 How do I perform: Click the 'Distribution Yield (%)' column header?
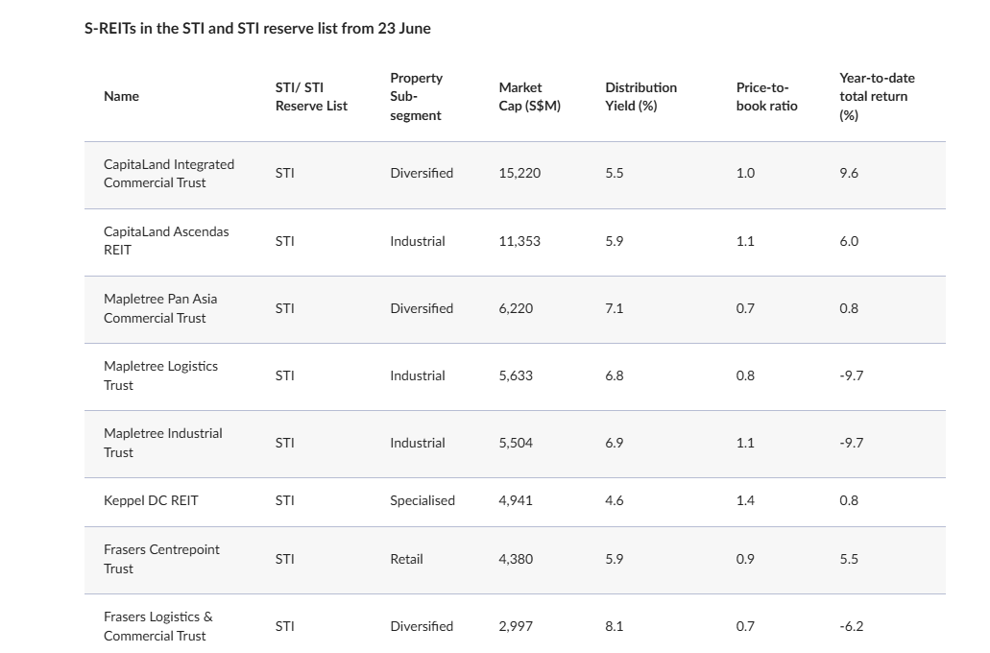tap(640, 96)
